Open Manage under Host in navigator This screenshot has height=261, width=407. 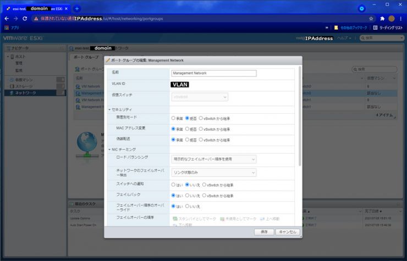tap(19, 63)
